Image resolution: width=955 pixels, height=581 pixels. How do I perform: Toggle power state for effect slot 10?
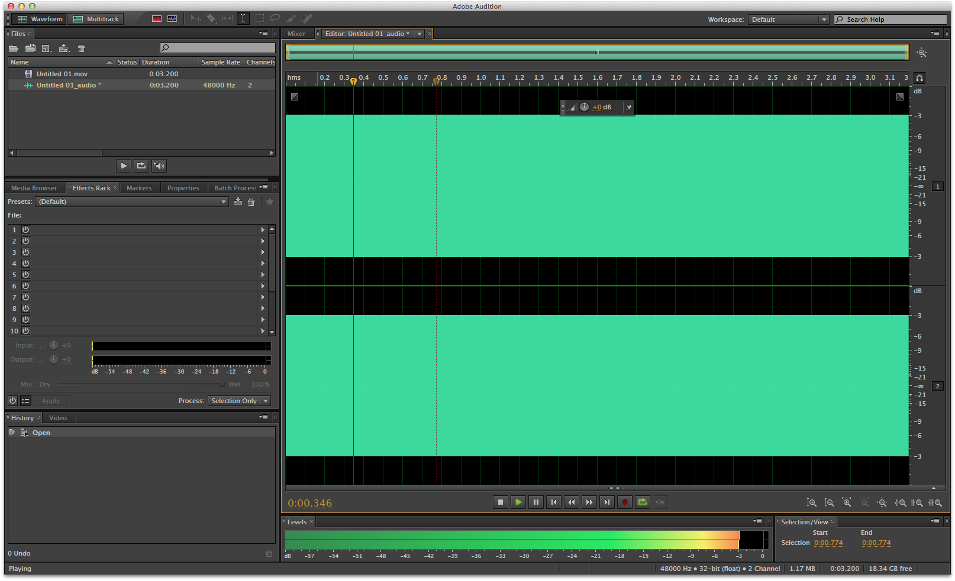point(26,331)
